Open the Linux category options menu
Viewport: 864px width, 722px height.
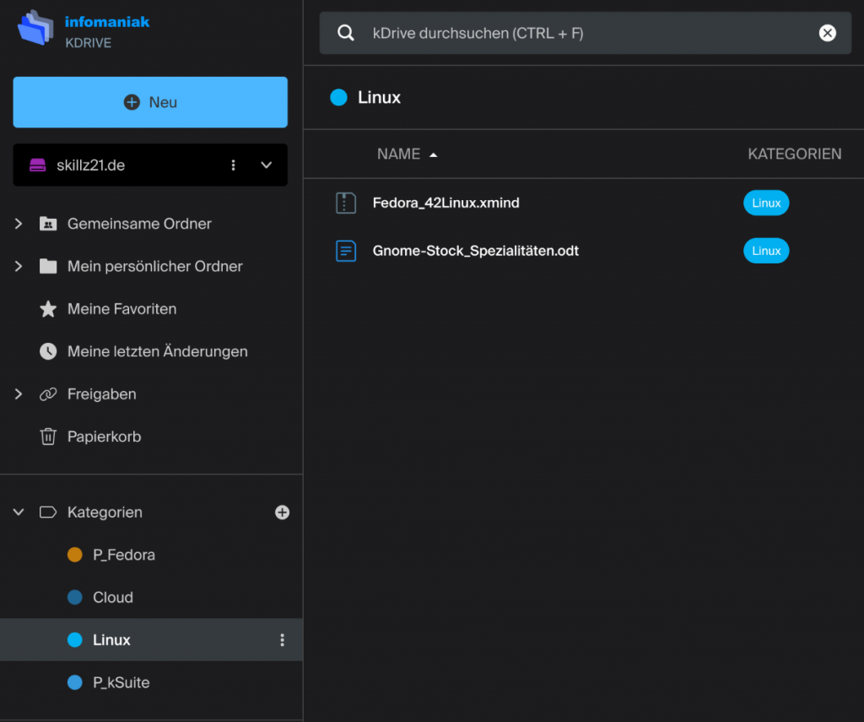[x=282, y=640]
